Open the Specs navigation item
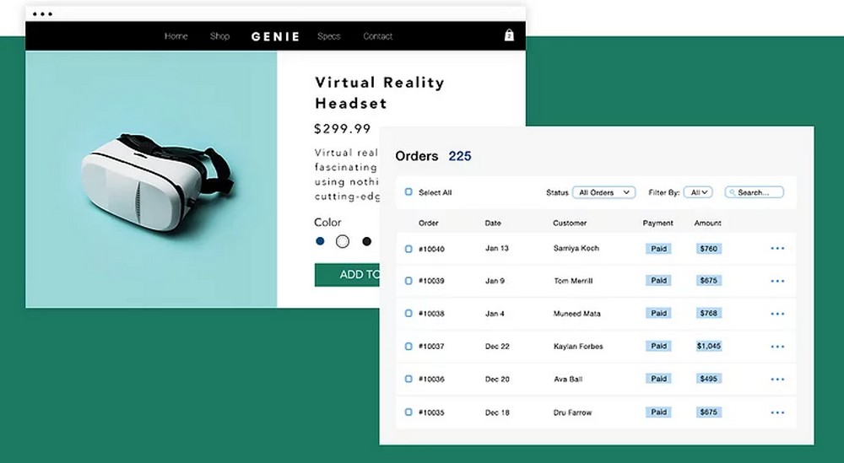The height and width of the screenshot is (463, 844). (x=329, y=36)
